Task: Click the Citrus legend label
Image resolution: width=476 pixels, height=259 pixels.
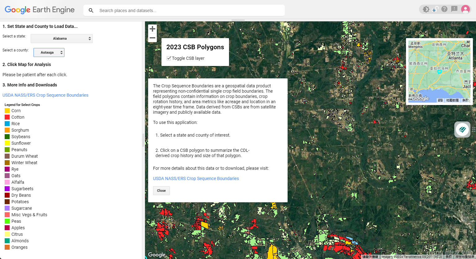Action: coord(17,234)
